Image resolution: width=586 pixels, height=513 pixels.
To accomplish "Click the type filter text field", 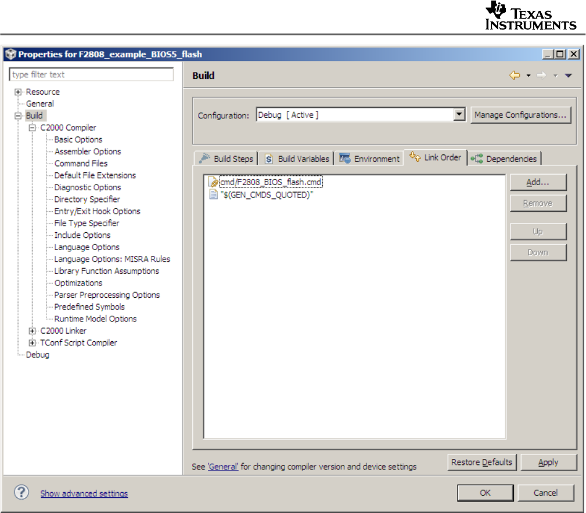I will pyautogui.click(x=91, y=74).
